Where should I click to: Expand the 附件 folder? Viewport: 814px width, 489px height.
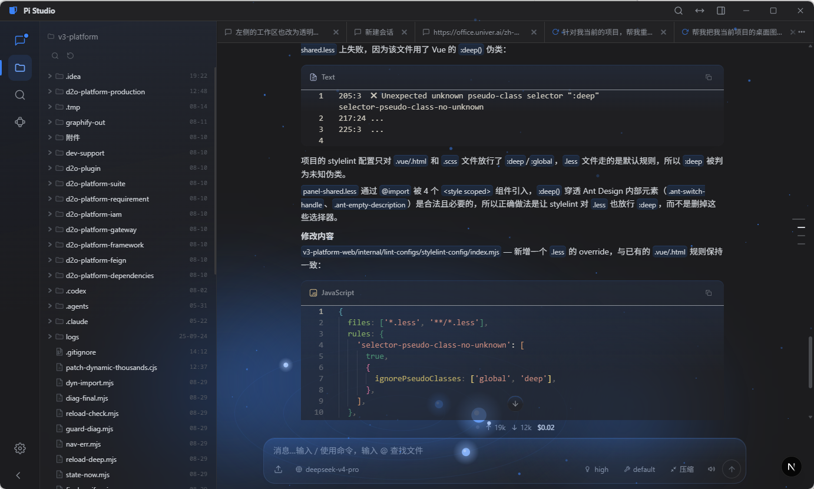(x=50, y=137)
